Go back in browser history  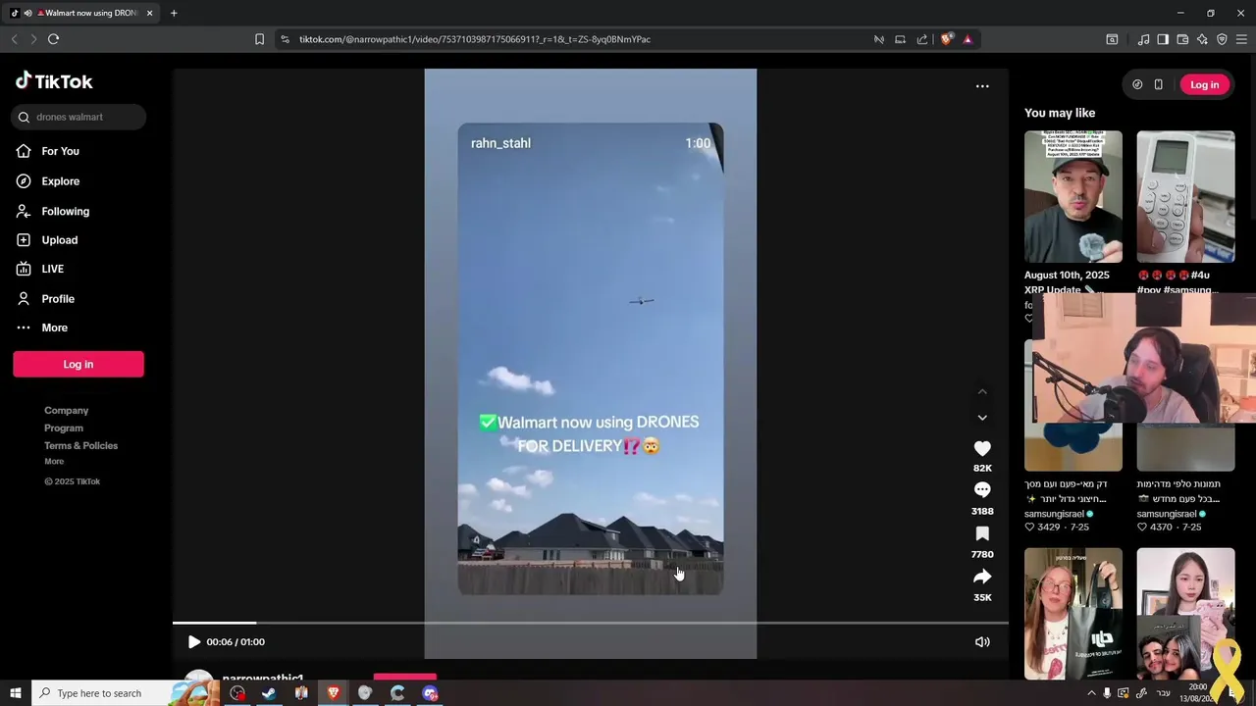(14, 39)
